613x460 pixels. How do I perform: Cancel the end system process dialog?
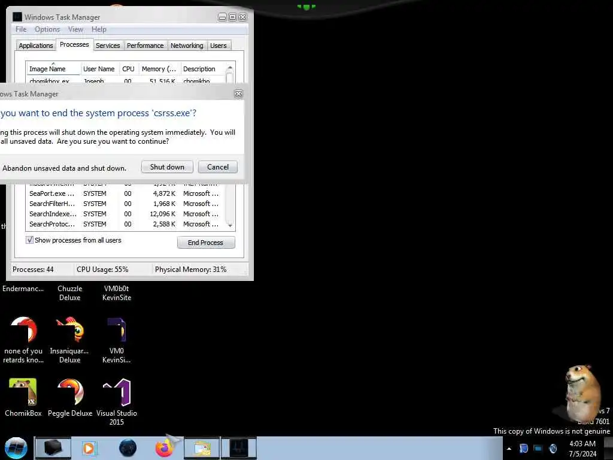pyautogui.click(x=218, y=167)
